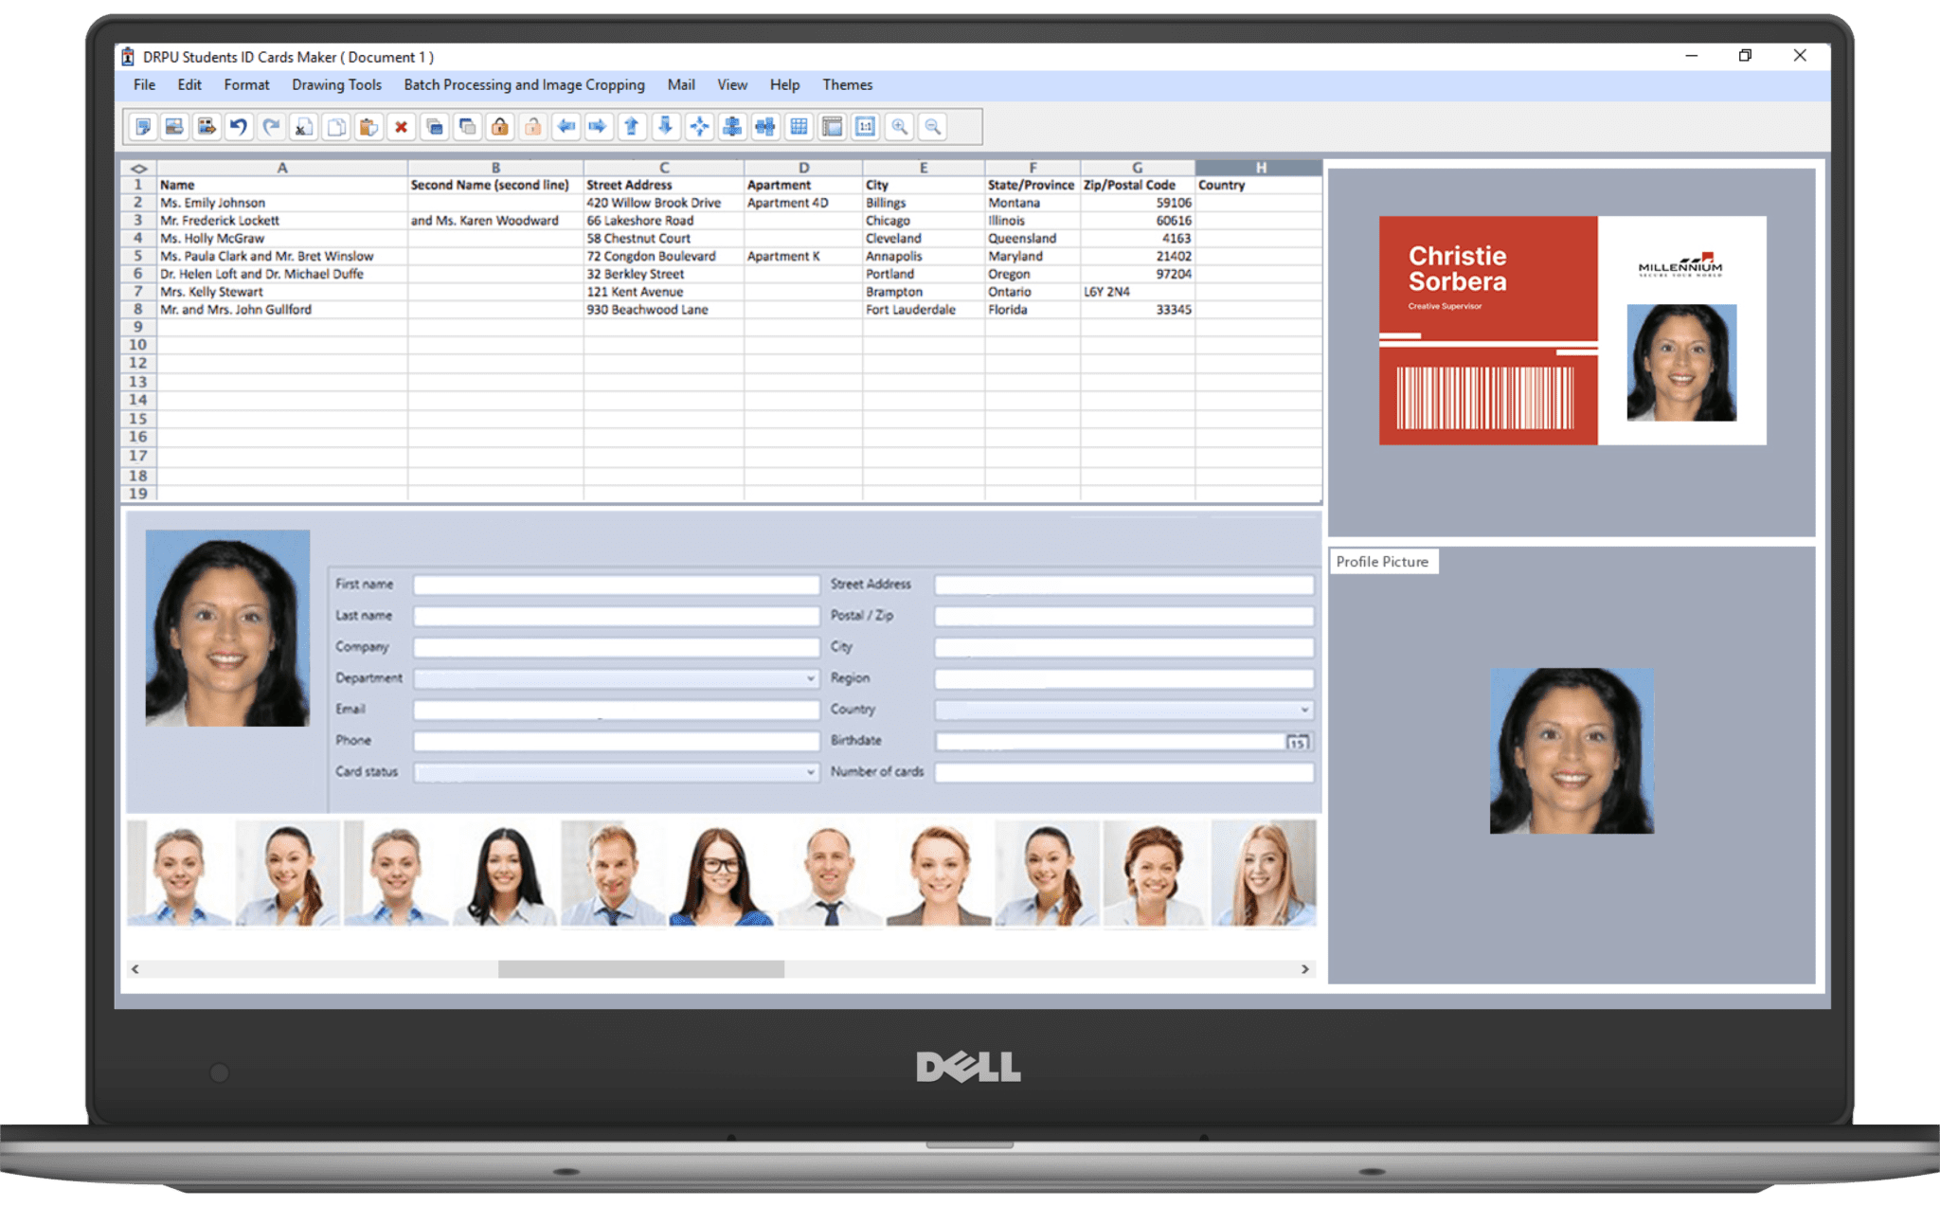Image resolution: width=1940 pixels, height=1207 pixels.
Task: Open the Card status dropdown
Action: coord(811,772)
